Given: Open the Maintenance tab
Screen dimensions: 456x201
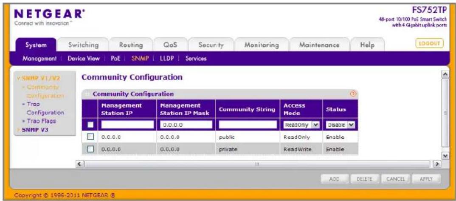Looking at the screenshot, I should click(x=319, y=45).
